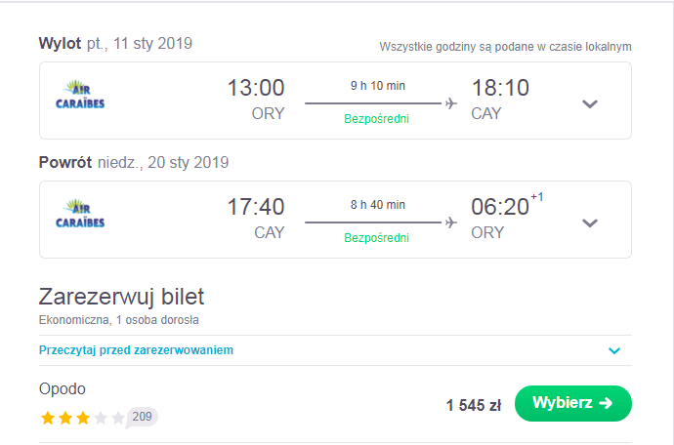Image resolution: width=674 pixels, height=445 pixels.
Task: Click the 13:00 ORY departure time
Action: coord(256,88)
